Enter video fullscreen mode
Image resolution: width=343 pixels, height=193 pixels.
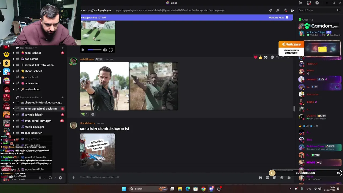coord(111,50)
